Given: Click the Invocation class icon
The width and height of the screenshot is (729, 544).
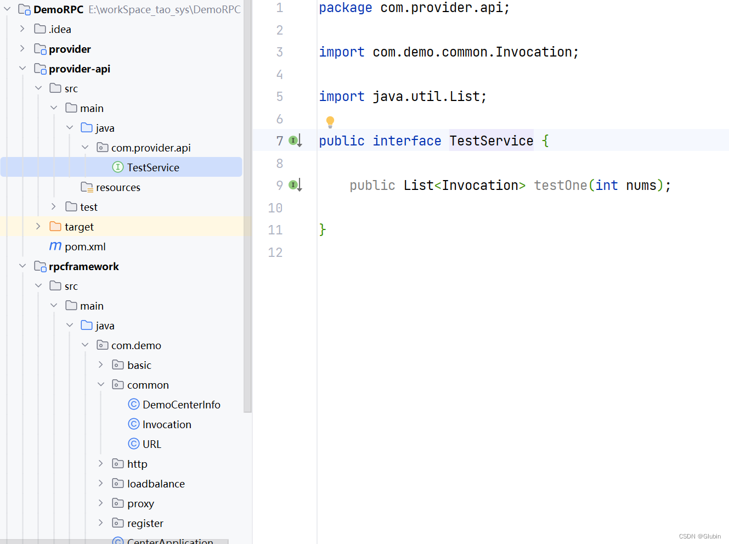Looking at the screenshot, I should (x=134, y=424).
